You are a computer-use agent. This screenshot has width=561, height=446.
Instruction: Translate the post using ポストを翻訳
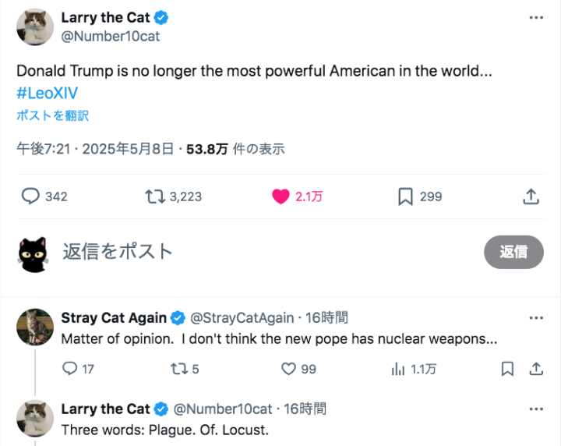[52, 115]
